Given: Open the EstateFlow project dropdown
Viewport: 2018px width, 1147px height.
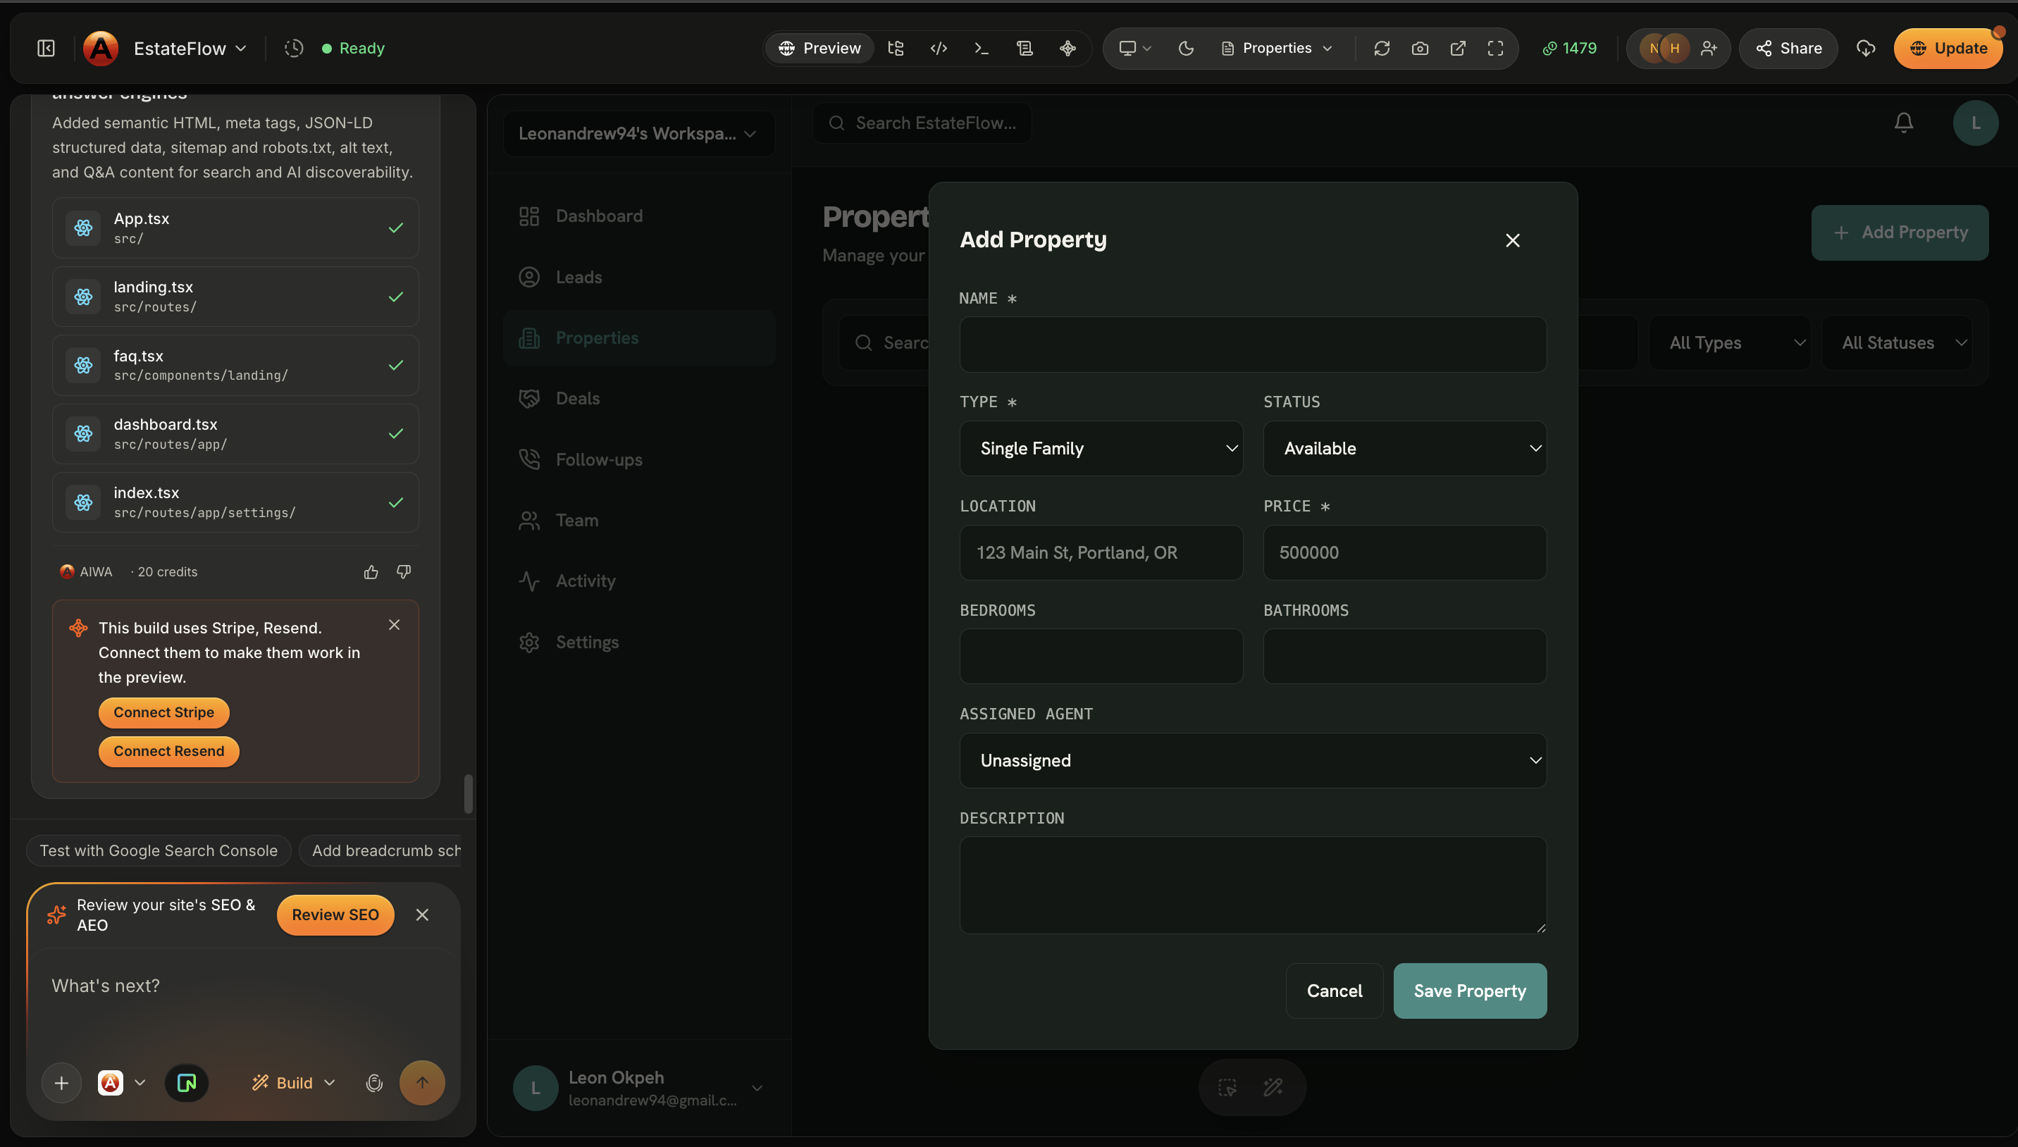Looking at the screenshot, I should 190,48.
